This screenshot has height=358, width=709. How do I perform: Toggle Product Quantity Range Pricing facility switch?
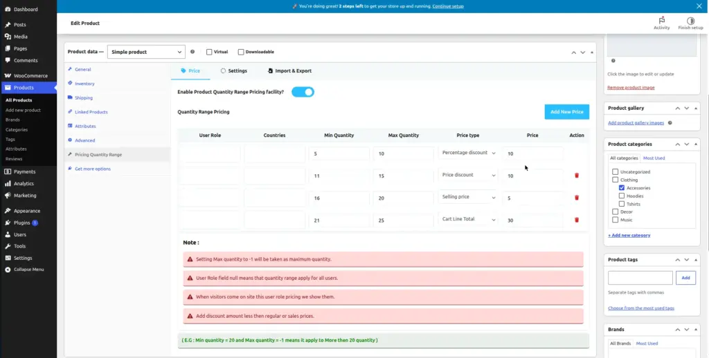point(303,92)
